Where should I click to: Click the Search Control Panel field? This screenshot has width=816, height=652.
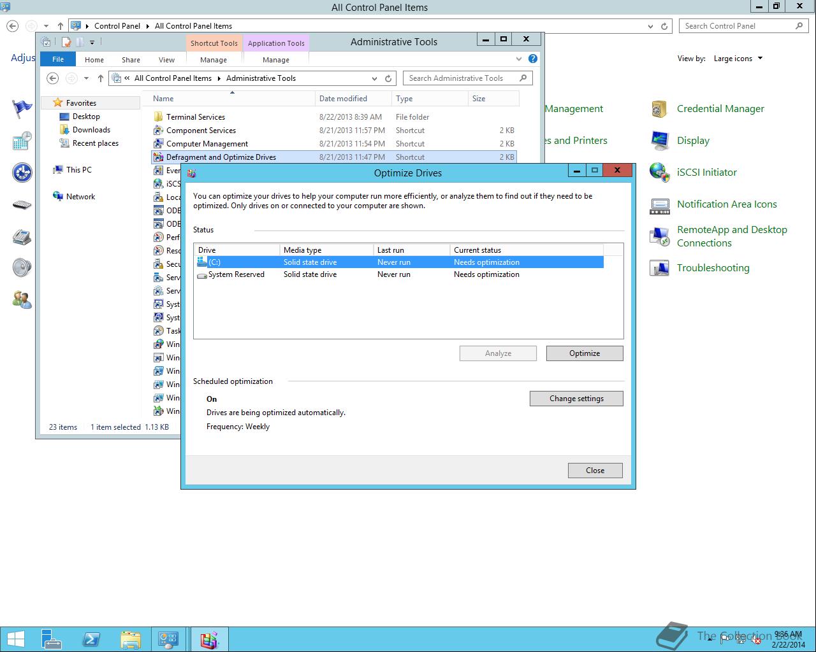coord(744,26)
